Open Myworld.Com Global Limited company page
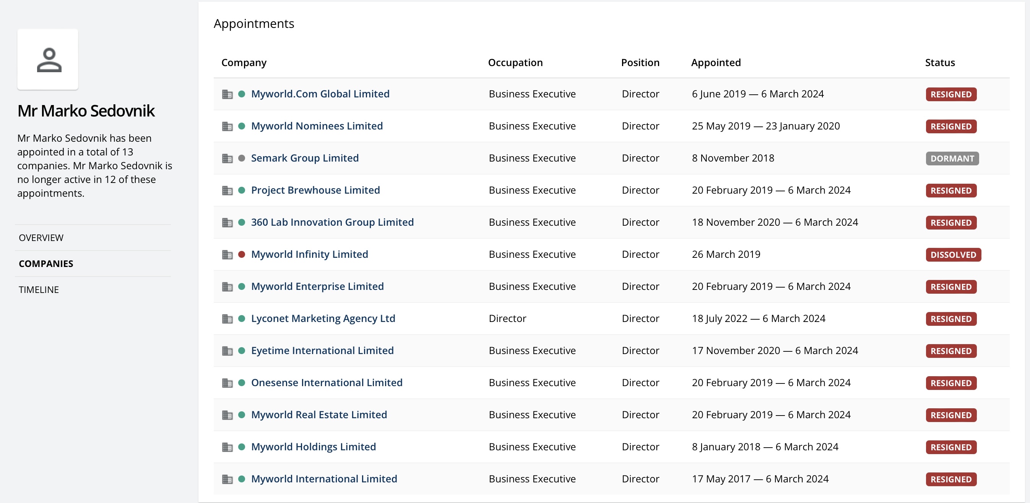This screenshot has width=1030, height=503. (x=320, y=94)
